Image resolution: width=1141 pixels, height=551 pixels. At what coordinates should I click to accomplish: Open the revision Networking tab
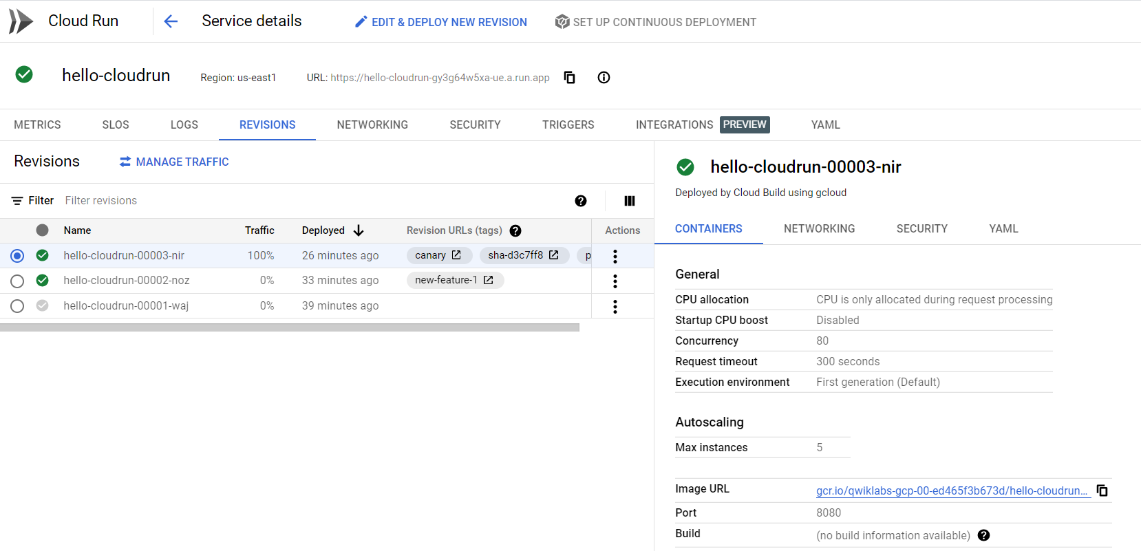[819, 228]
